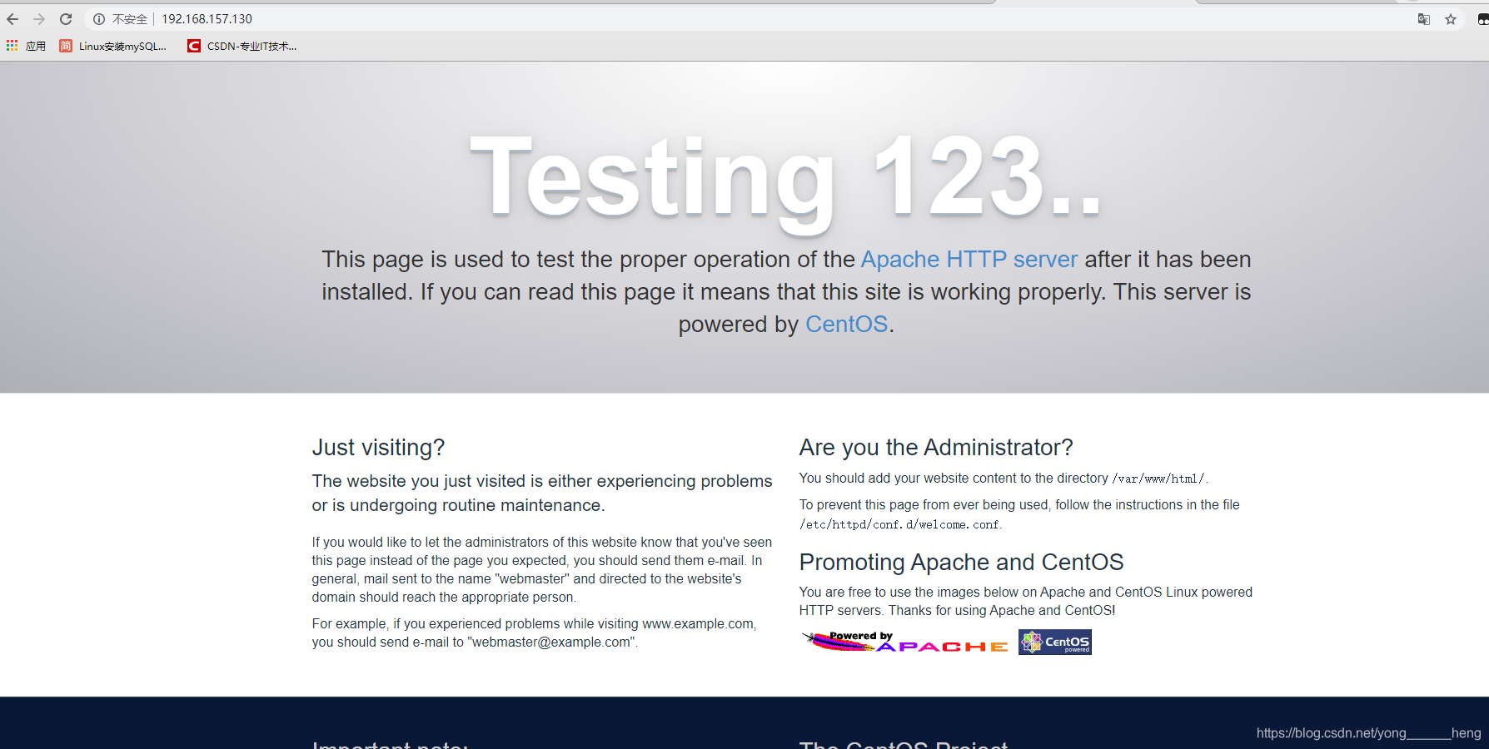
Task: Follow the Apache HTTP server link
Action: pyautogui.click(x=969, y=260)
